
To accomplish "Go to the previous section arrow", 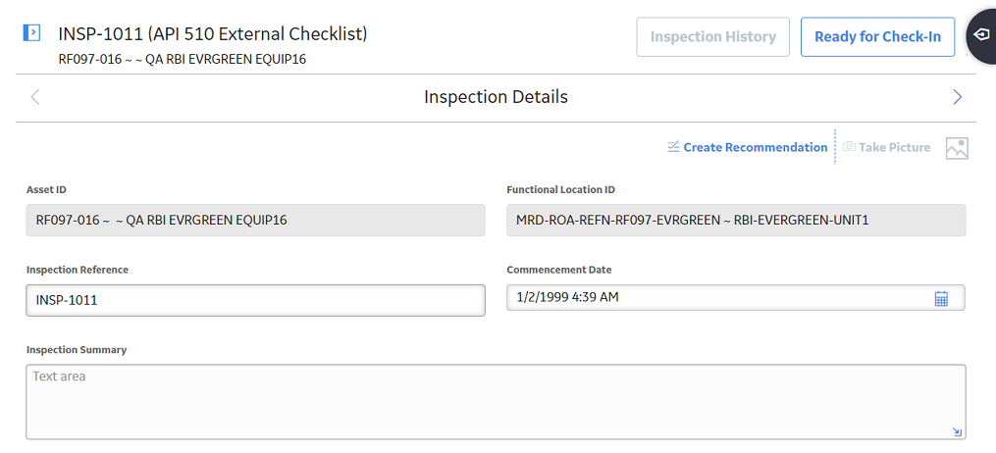I will [x=35, y=97].
